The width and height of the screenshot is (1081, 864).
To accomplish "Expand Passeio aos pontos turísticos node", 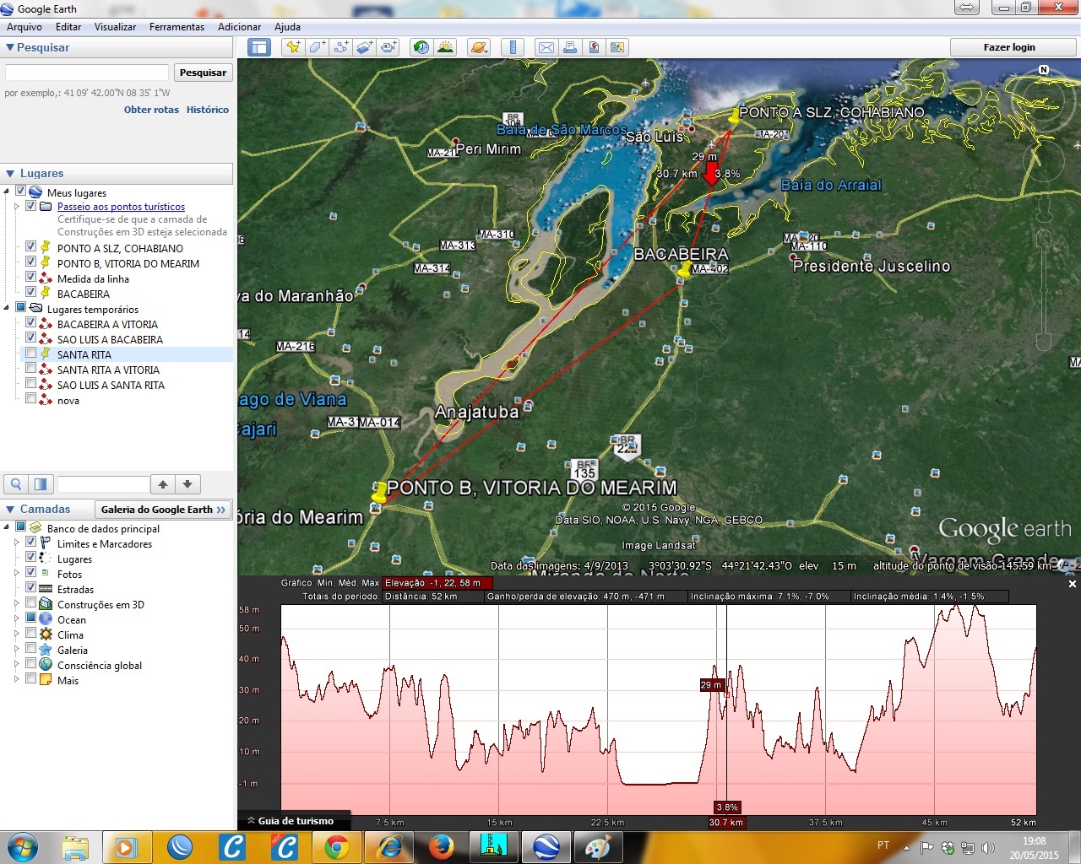I will tap(17, 206).
